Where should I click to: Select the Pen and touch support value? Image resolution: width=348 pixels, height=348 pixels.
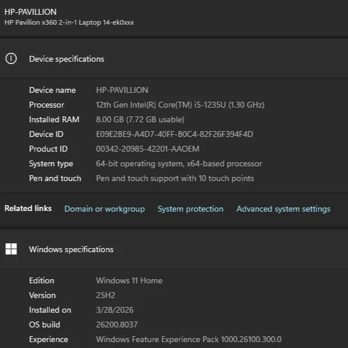175,178
